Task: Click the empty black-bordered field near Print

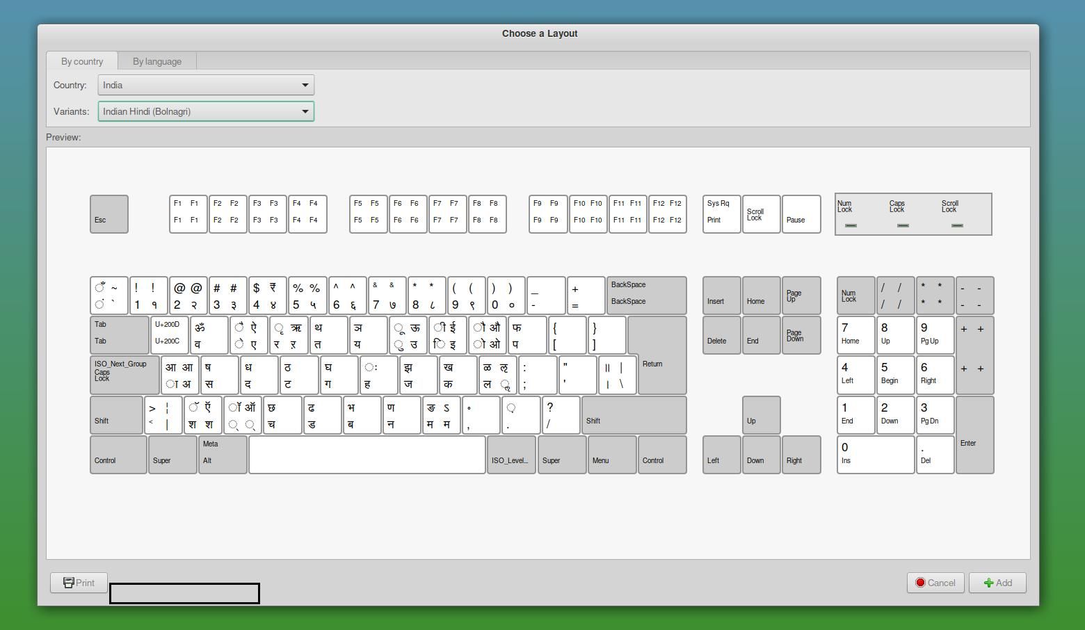Action: pos(184,593)
